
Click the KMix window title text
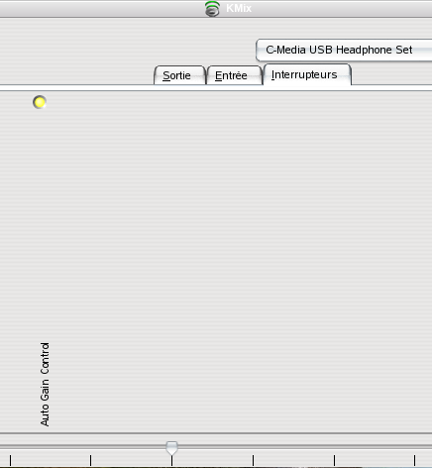pyautogui.click(x=239, y=8)
